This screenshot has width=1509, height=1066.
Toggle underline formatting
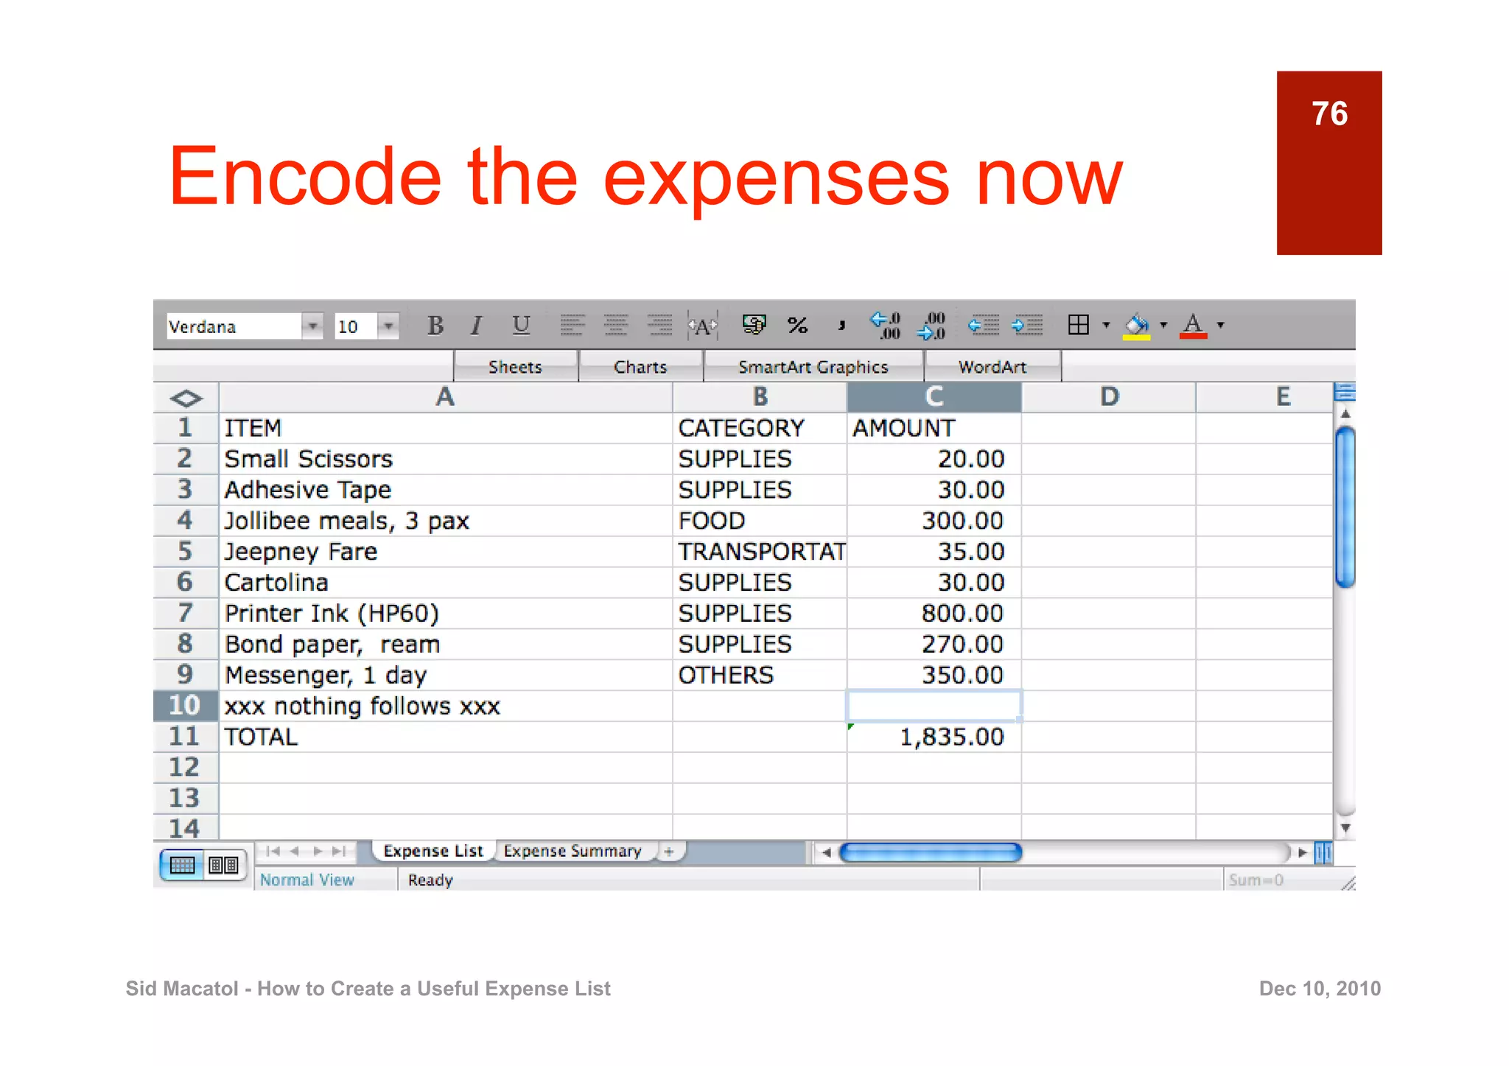pyautogui.click(x=521, y=325)
